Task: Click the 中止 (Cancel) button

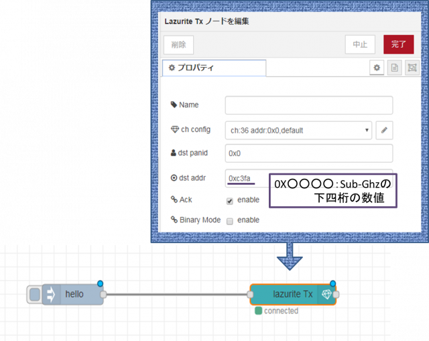Action: (x=360, y=44)
